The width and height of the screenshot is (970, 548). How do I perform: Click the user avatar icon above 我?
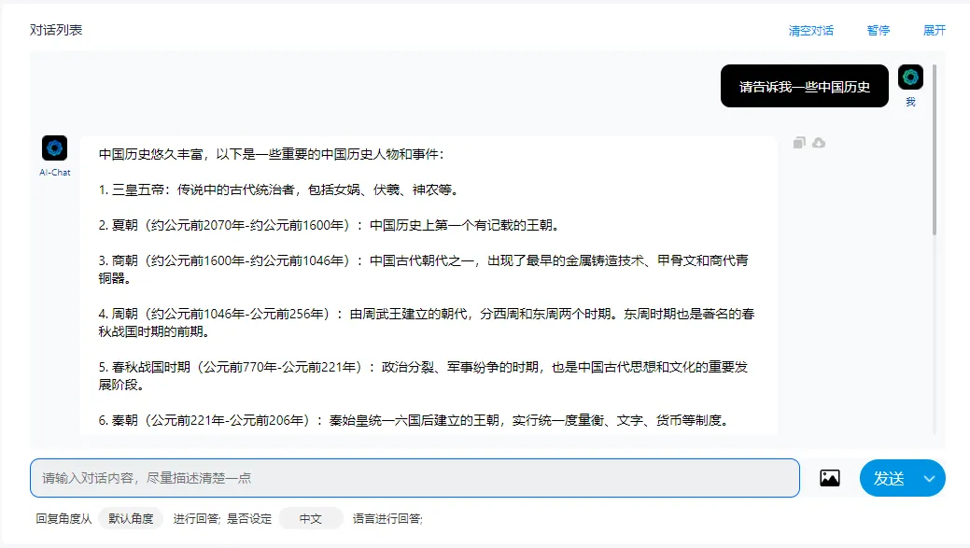click(910, 77)
